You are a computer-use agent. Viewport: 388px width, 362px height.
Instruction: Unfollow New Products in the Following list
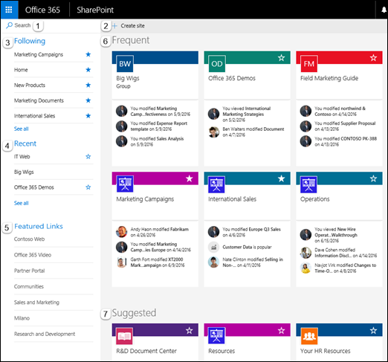click(88, 85)
